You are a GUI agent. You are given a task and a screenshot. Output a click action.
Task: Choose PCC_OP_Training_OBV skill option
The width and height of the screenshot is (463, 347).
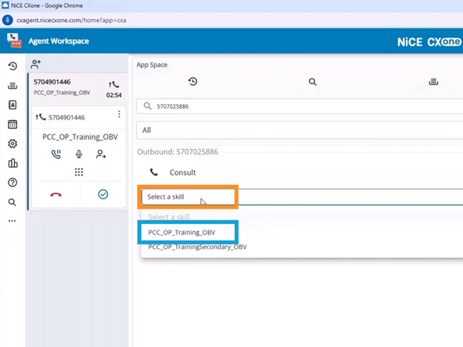(182, 233)
